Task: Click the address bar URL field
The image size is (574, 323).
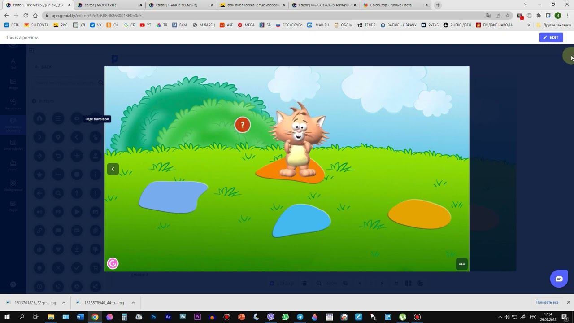Action: pos(265,15)
